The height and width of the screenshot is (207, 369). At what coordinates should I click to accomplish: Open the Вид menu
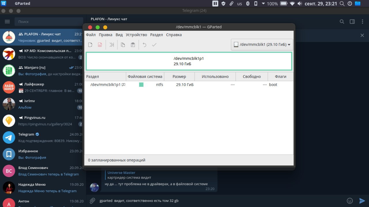[x=119, y=35]
